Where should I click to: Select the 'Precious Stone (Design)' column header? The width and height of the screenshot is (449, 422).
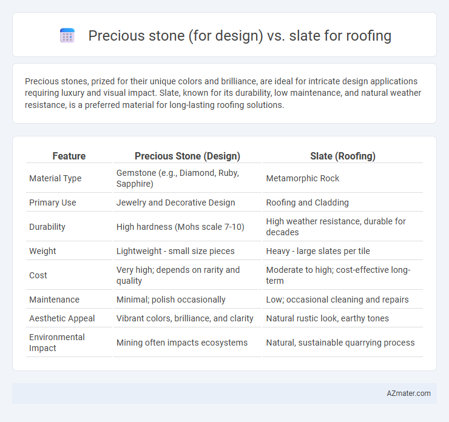[x=187, y=156]
